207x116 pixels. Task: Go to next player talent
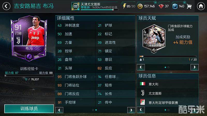point(195,67)
